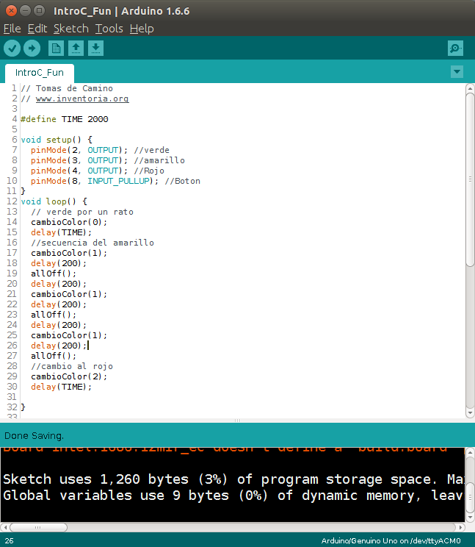Create a new sketch with the New icon
The height and width of the screenshot is (547, 475).
56,48
